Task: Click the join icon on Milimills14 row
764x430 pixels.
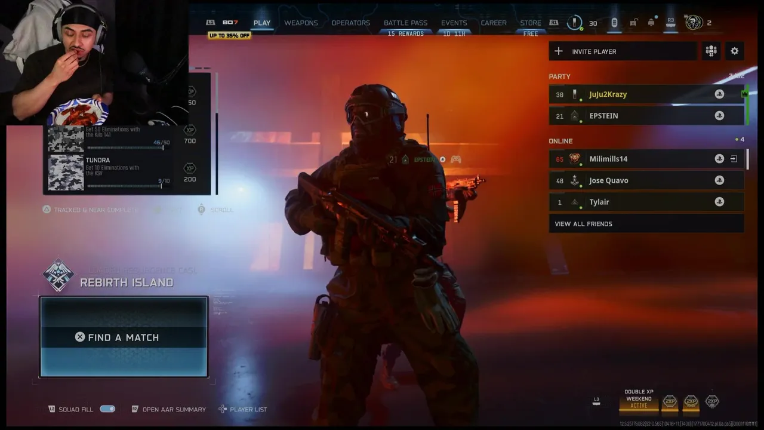Action: 734,159
